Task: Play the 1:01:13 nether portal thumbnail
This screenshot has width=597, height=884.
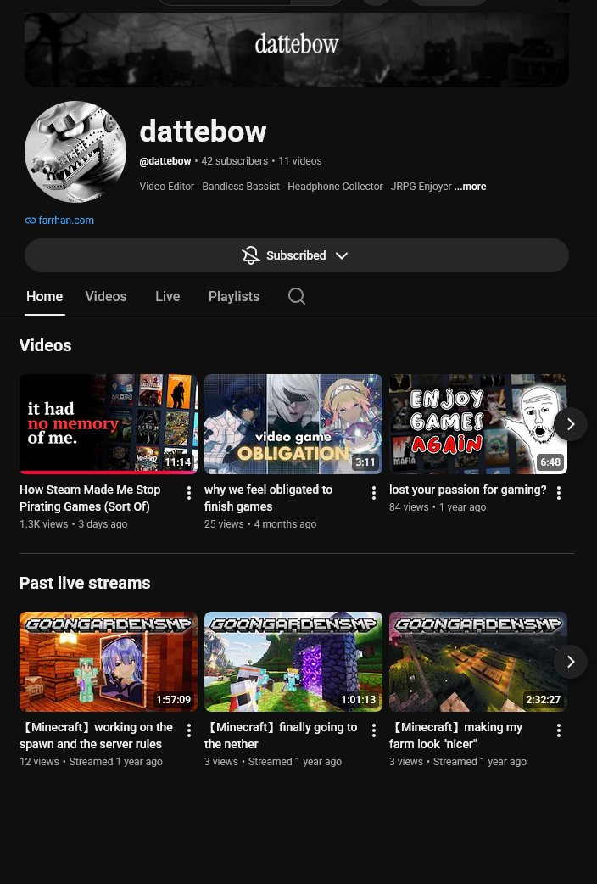Action: click(293, 662)
